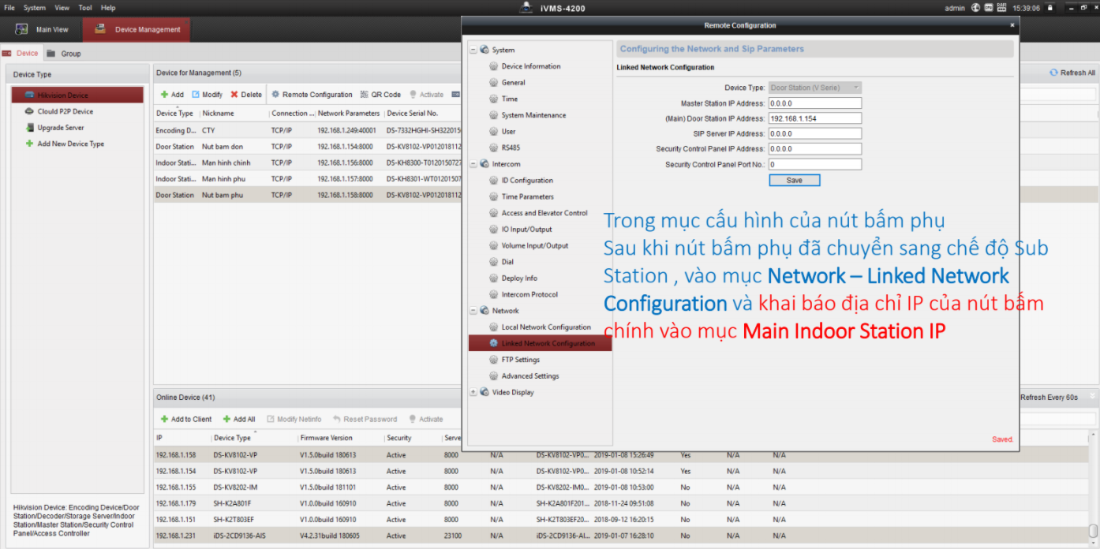Click the Modify device icon
This screenshot has height=549, width=1100.
(196, 95)
